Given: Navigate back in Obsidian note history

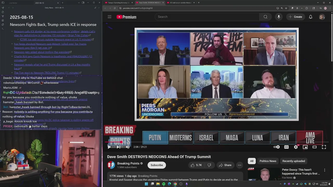Looking at the screenshot, I should 9,8.
